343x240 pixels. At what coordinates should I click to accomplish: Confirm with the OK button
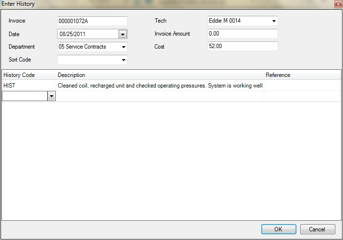279,229
